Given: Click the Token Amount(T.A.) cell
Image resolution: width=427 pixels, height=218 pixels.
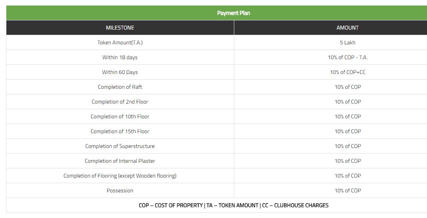Looking at the screenshot, I should 120,42.
